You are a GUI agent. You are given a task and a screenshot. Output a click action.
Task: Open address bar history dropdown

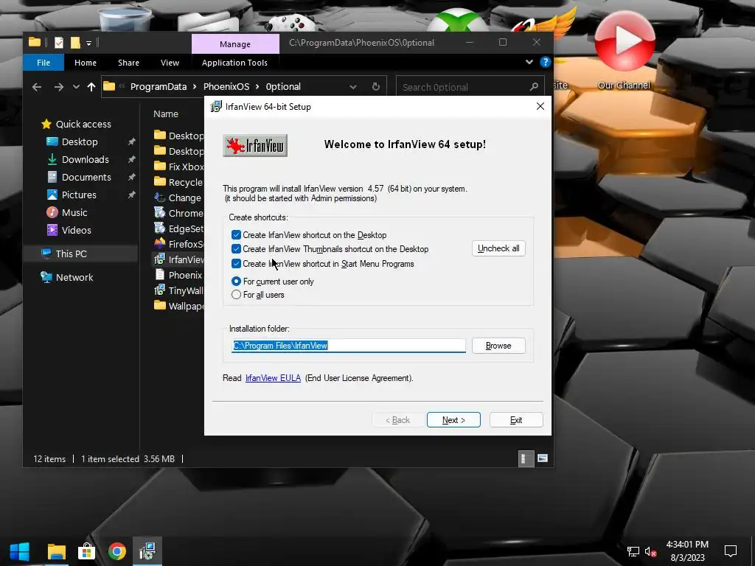pyautogui.click(x=353, y=87)
